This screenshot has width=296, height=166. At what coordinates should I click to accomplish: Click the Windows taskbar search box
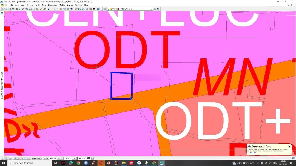point(30,163)
